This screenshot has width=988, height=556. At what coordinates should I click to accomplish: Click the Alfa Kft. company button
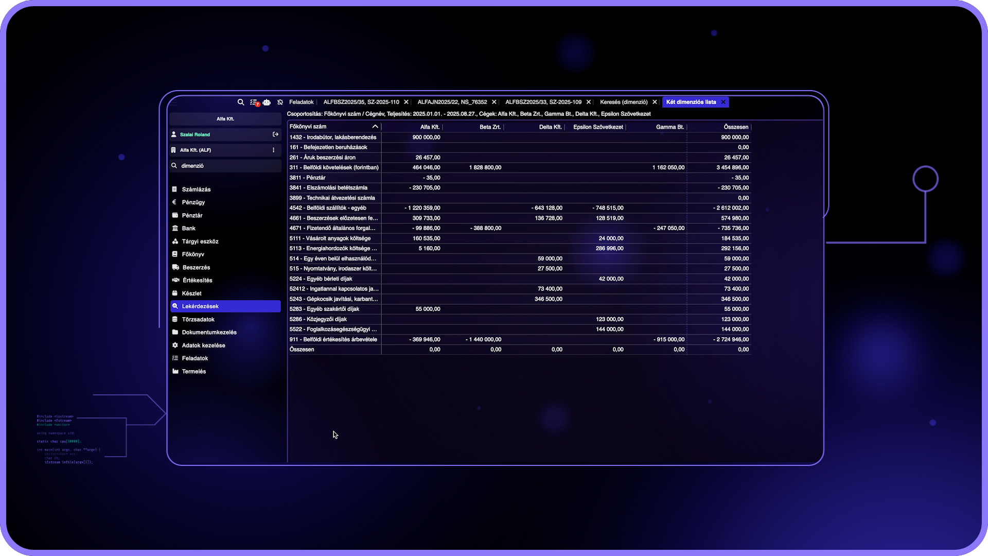pos(225,119)
